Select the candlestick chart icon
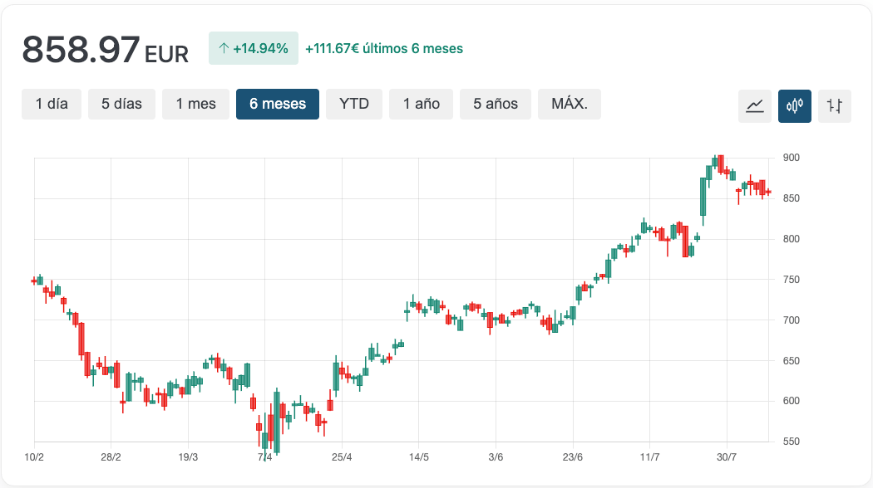 (x=795, y=105)
